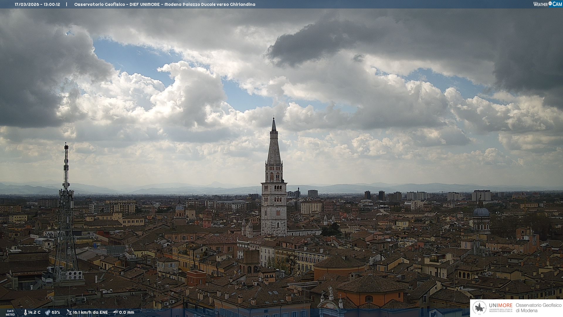Click the thermometer temperature icon
The height and width of the screenshot is (317, 563).
pos(25,313)
